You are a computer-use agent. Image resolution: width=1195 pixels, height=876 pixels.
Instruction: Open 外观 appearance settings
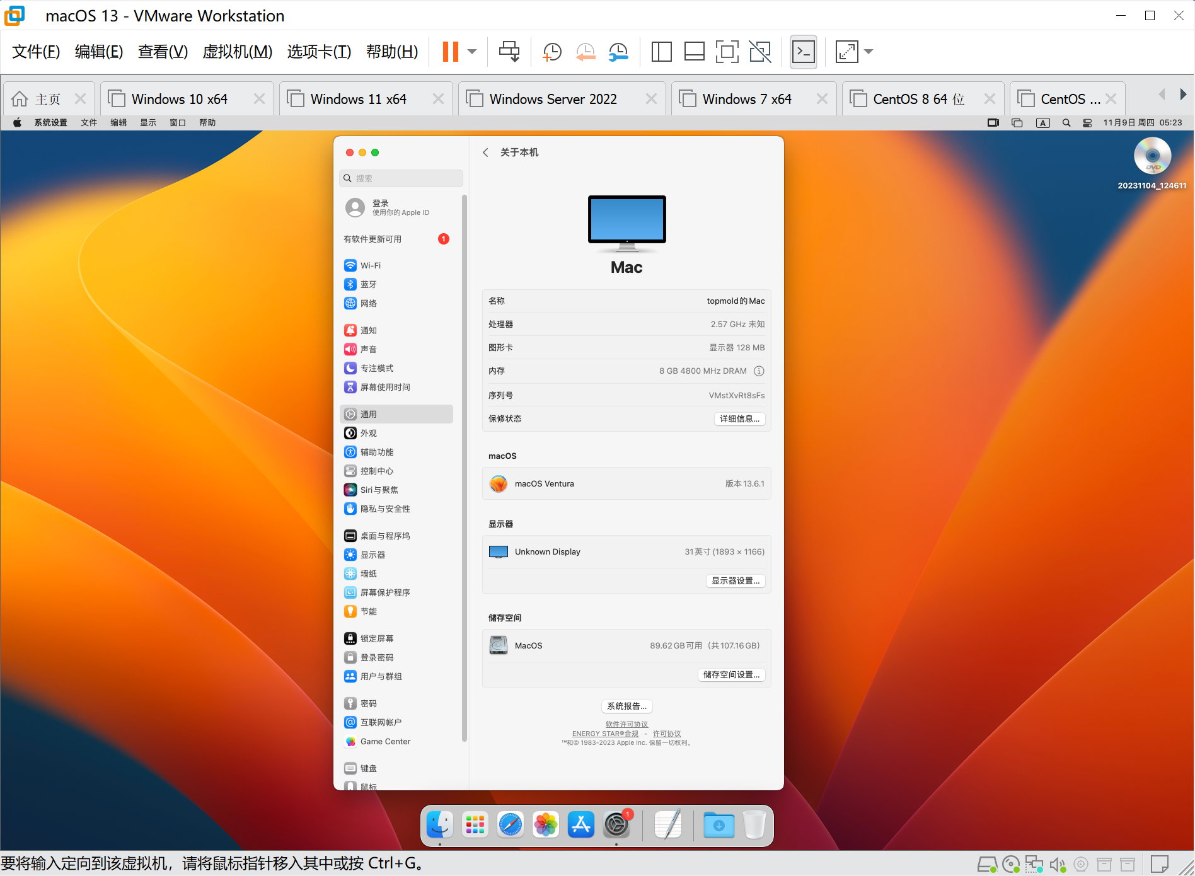pos(396,433)
